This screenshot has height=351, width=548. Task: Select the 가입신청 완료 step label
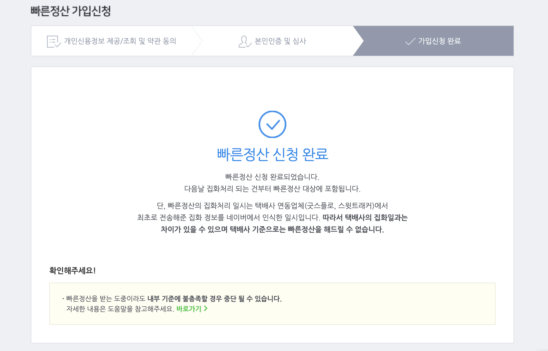(x=439, y=41)
